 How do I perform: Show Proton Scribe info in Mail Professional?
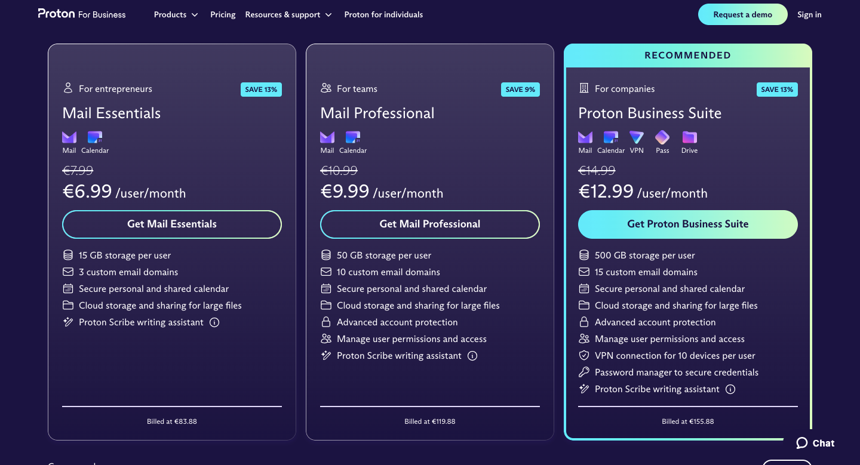coord(472,356)
